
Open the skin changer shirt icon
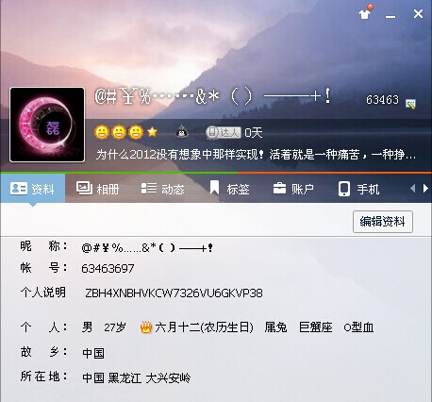click(365, 13)
